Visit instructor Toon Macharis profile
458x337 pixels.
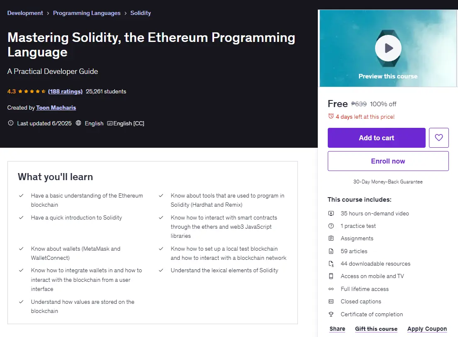[56, 107]
